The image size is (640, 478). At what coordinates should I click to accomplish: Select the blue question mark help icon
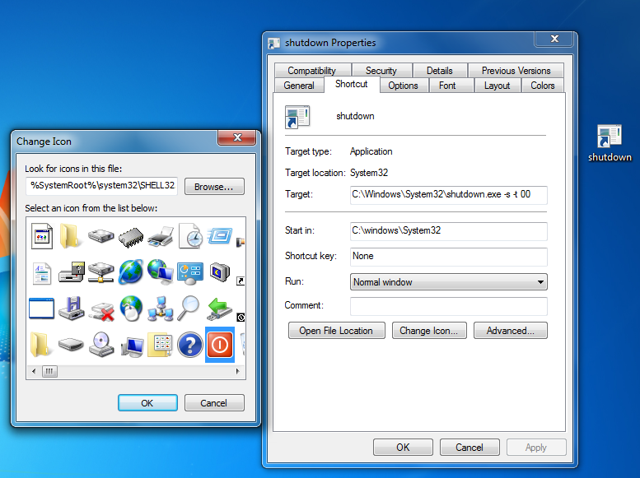(x=189, y=345)
